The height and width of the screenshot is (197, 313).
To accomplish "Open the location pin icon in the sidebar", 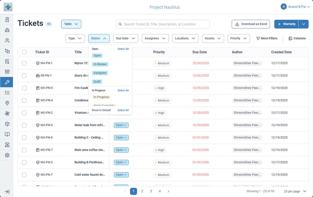I will [x=7, y=103].
